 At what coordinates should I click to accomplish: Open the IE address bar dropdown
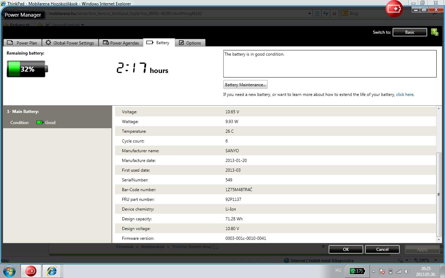coord(309,14)
